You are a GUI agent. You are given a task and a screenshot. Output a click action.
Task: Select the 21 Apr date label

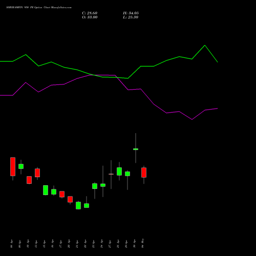(77, 244)
